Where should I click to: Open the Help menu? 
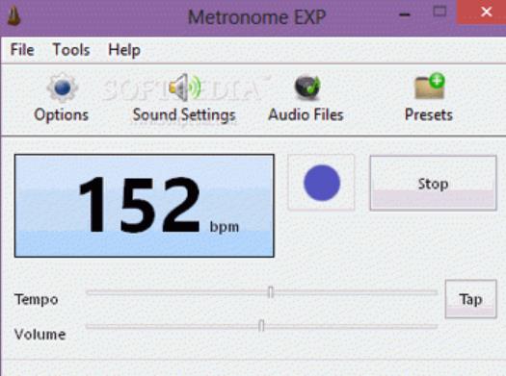124,51
